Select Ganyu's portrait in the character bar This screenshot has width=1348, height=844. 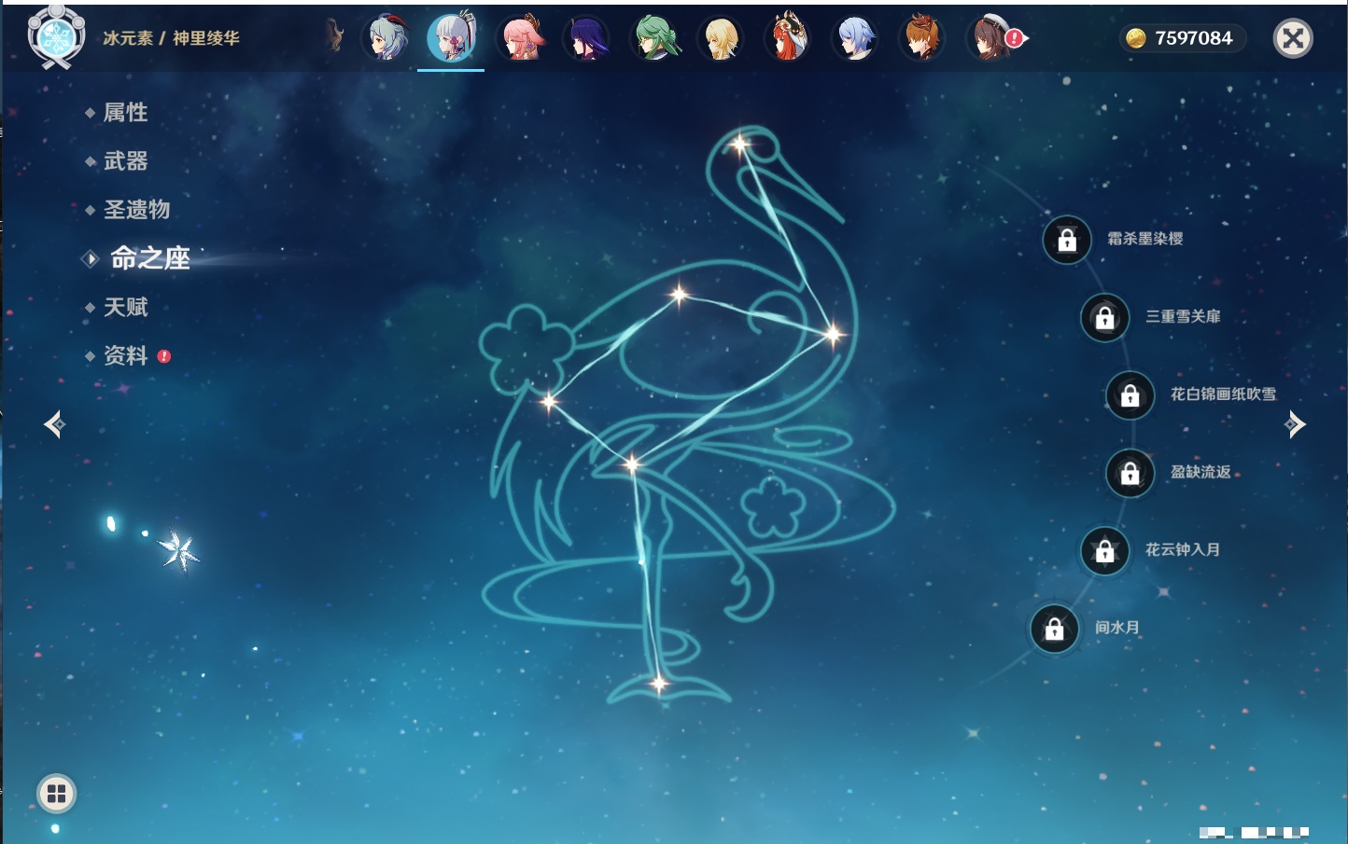click(386, 38)
